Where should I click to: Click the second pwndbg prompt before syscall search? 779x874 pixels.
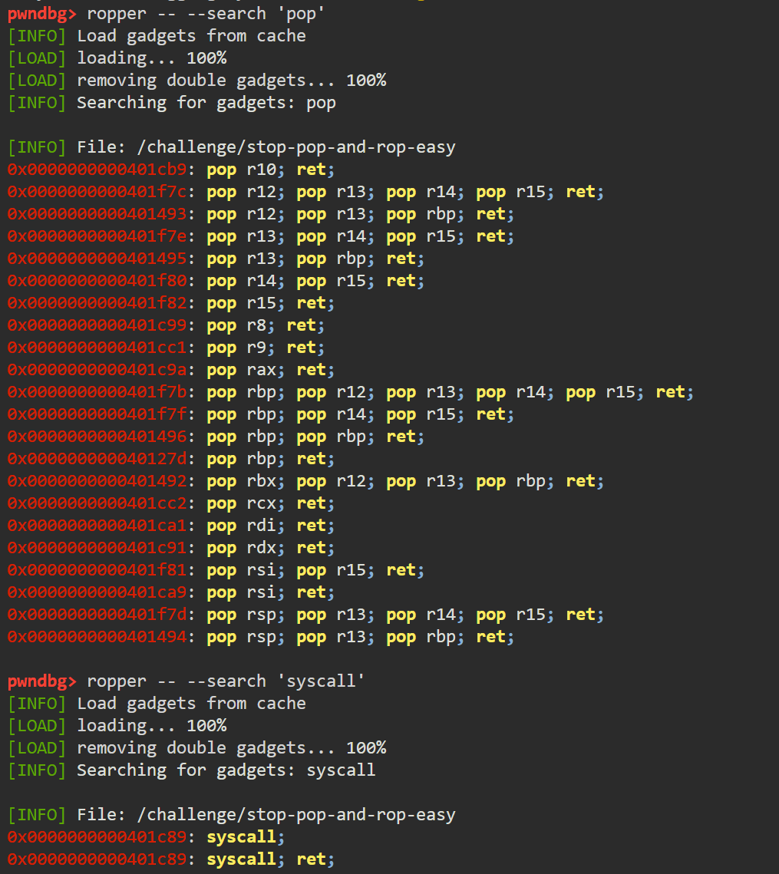pyautogui.click(x=41, y=681)
